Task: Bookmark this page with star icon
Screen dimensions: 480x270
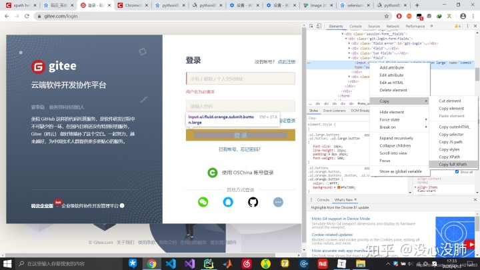Action: tap(386, 16)
